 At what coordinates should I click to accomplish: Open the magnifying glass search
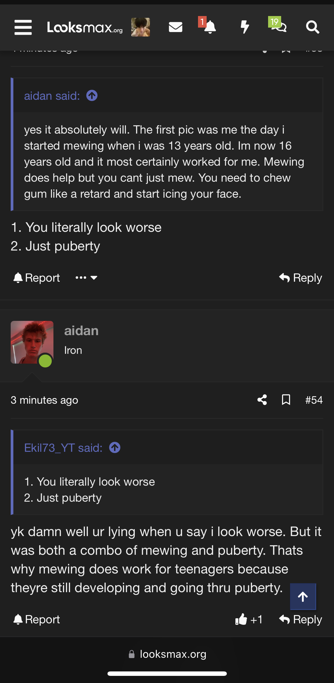coord(312,27)
